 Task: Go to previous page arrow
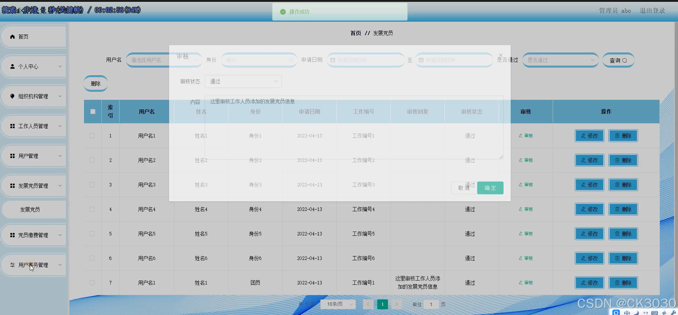368,304
